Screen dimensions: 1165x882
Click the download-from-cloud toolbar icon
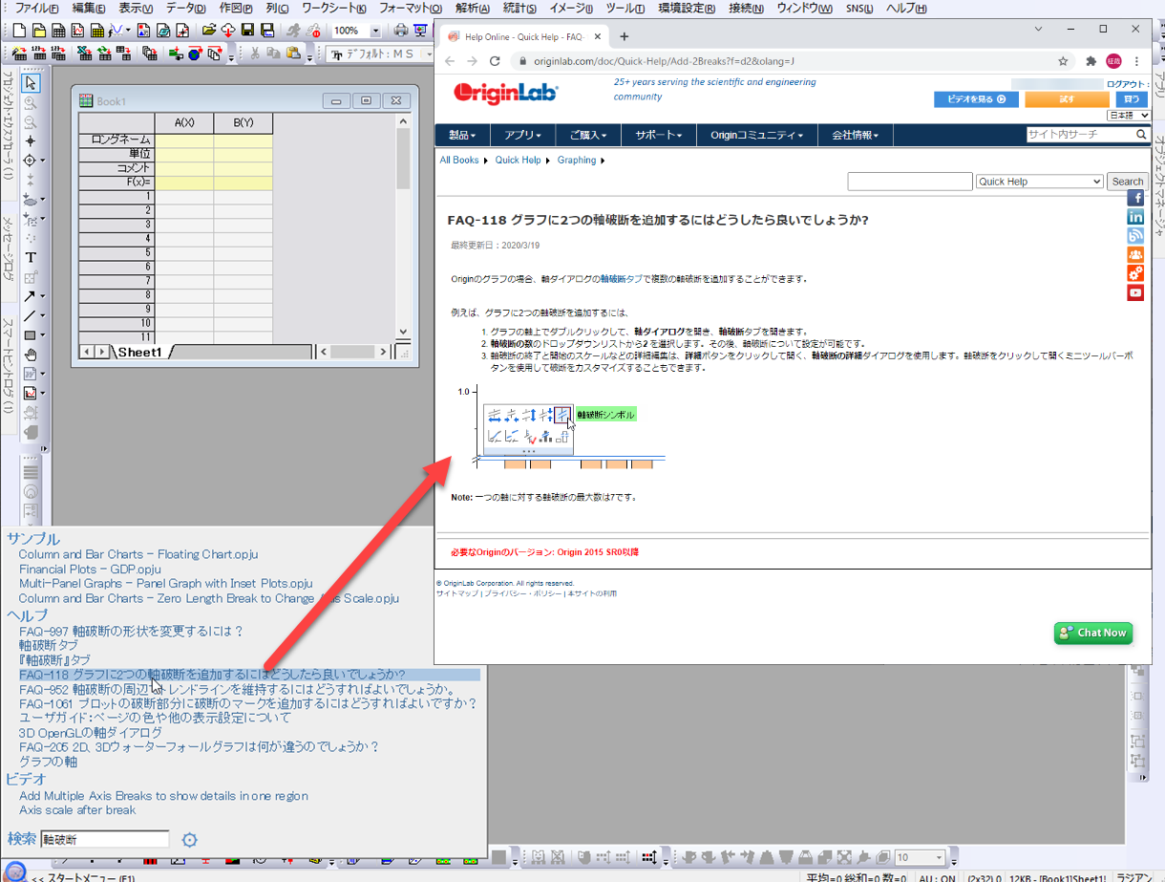point(228,31)
